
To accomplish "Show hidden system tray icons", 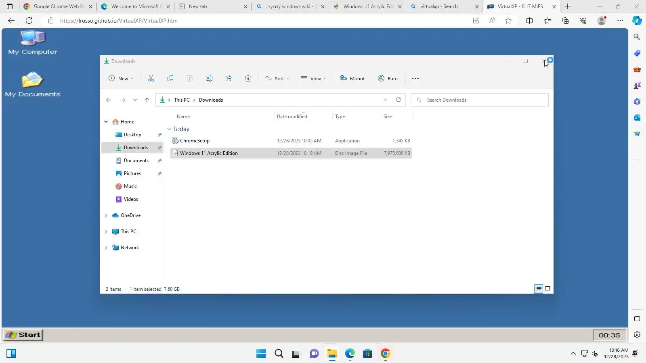I will 573,354.
